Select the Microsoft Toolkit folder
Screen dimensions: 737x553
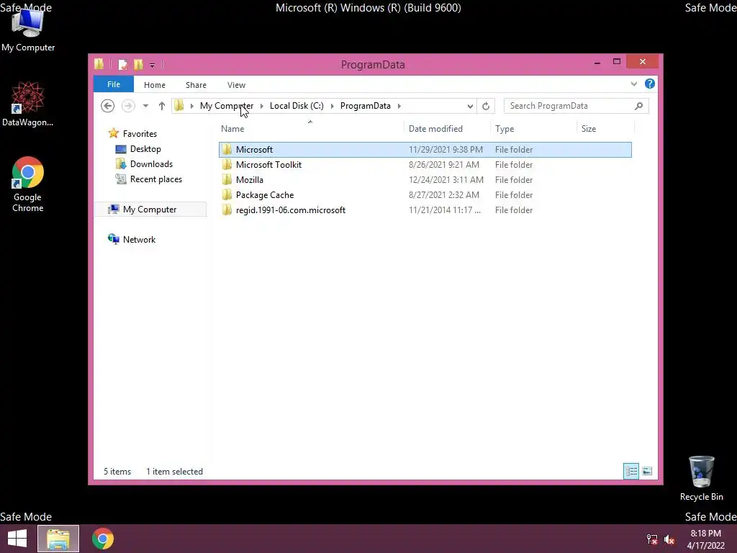tap(269, 165)
